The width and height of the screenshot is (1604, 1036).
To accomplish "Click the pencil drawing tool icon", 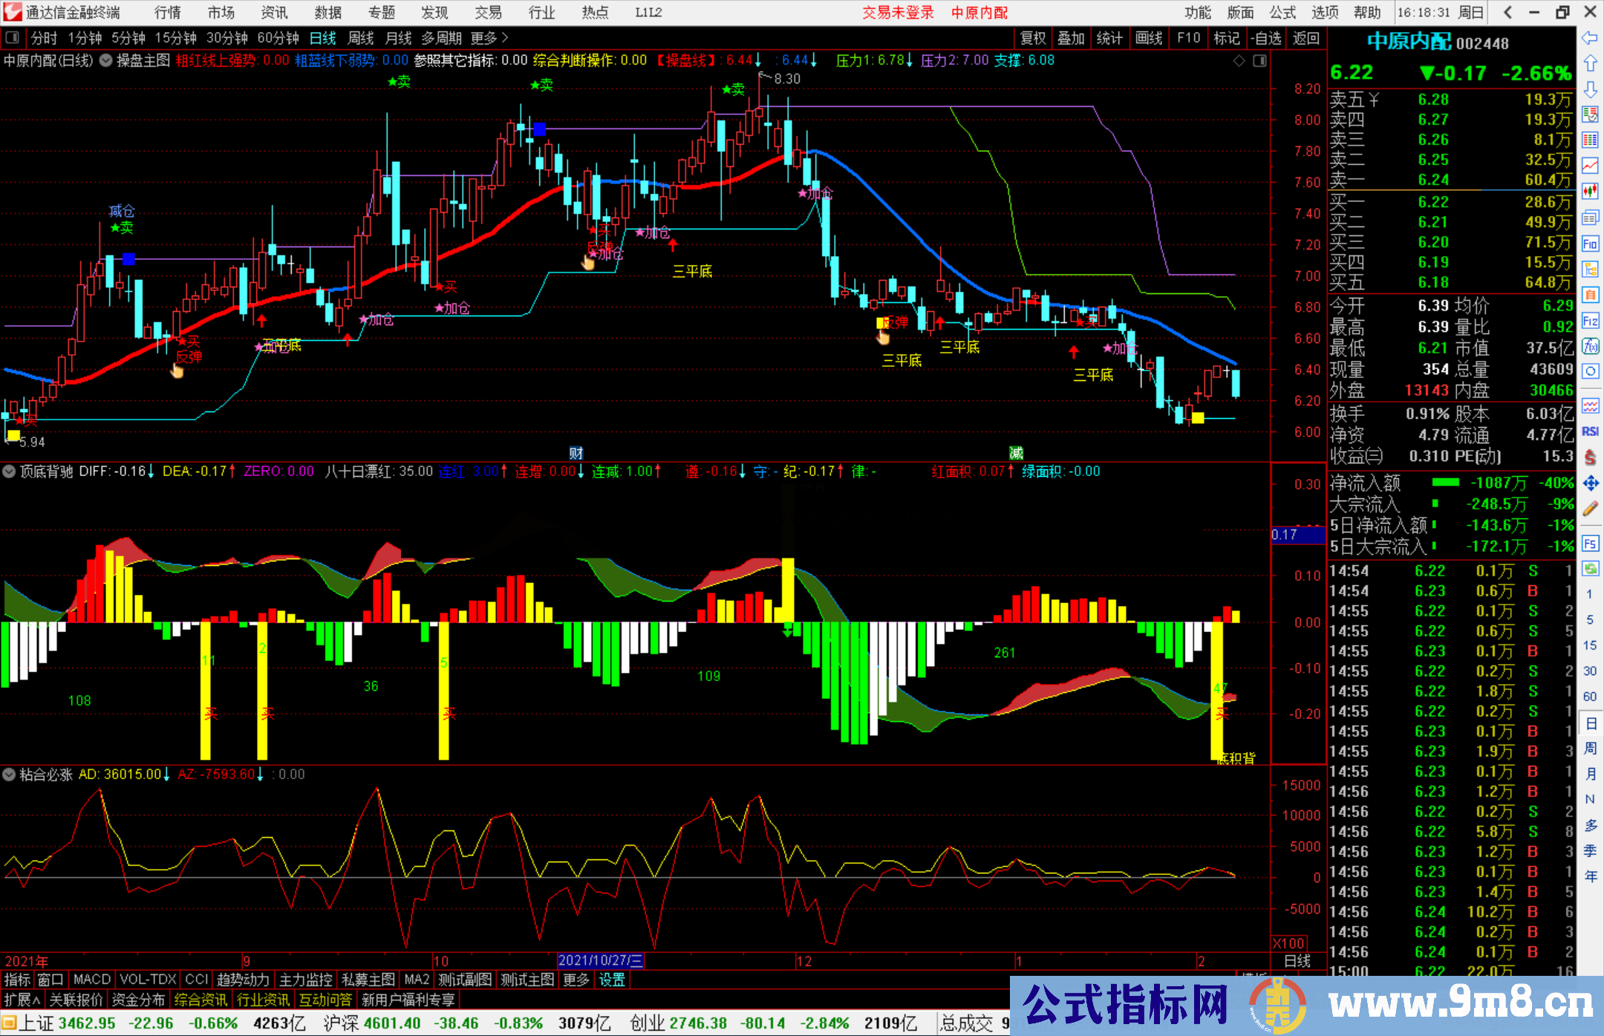I will coord(1590,509).
